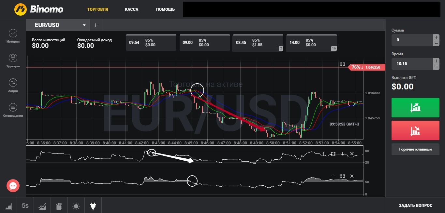Screen dimensions: 445x213
Task: Click the Выплата 85% payout amount
Action: pos(402,87)
